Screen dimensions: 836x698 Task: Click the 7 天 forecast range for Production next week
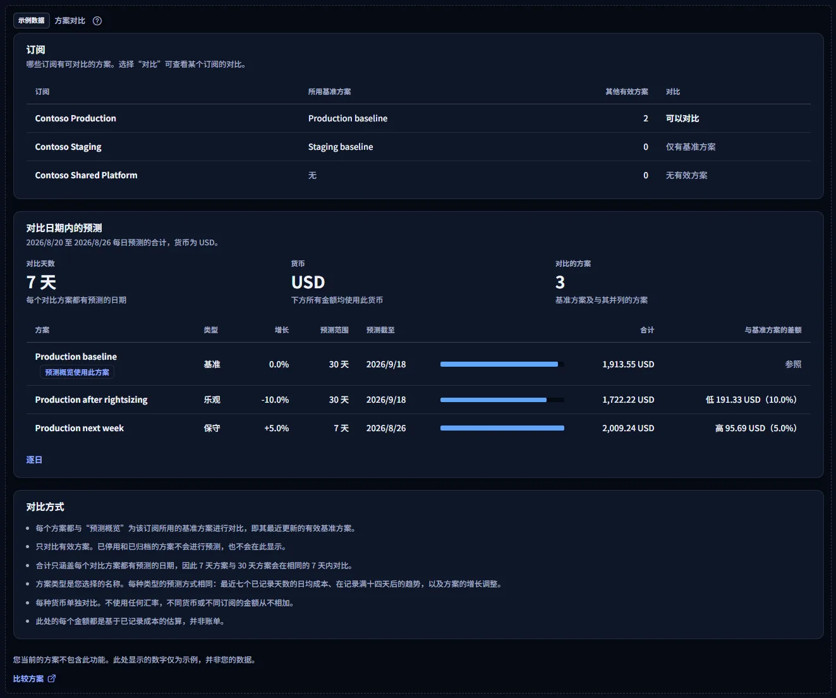tap(341, 428)
